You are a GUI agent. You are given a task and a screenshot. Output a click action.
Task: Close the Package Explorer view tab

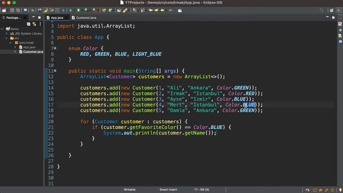pos(25,18)
